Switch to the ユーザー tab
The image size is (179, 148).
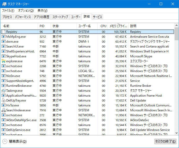(76, 17)
